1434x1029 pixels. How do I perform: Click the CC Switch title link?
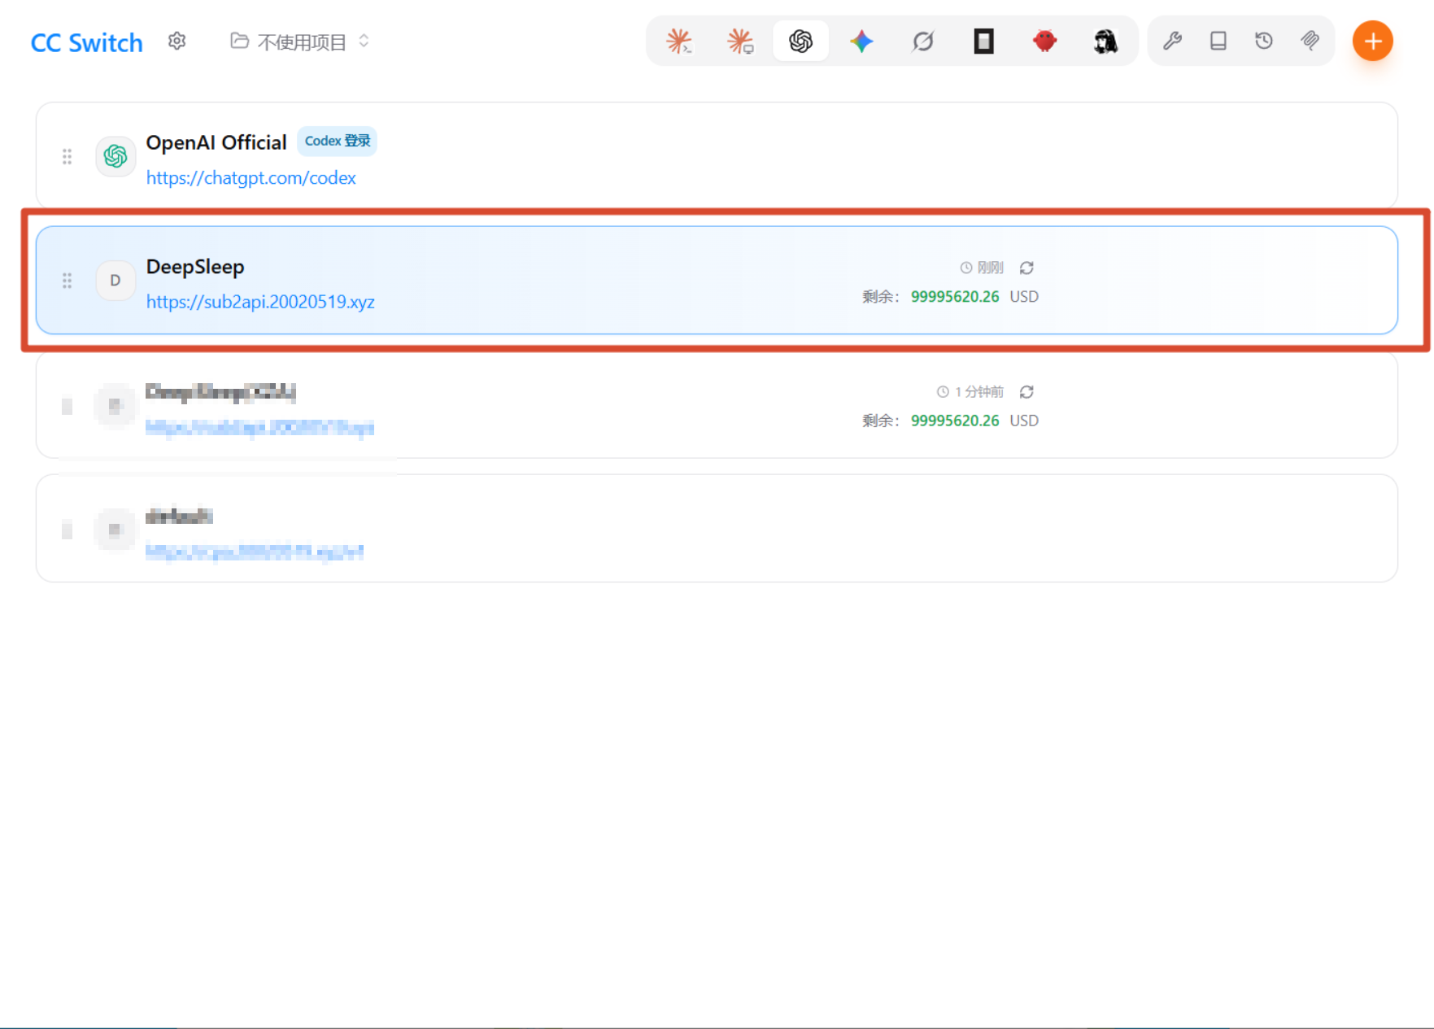tap(87, 42)
